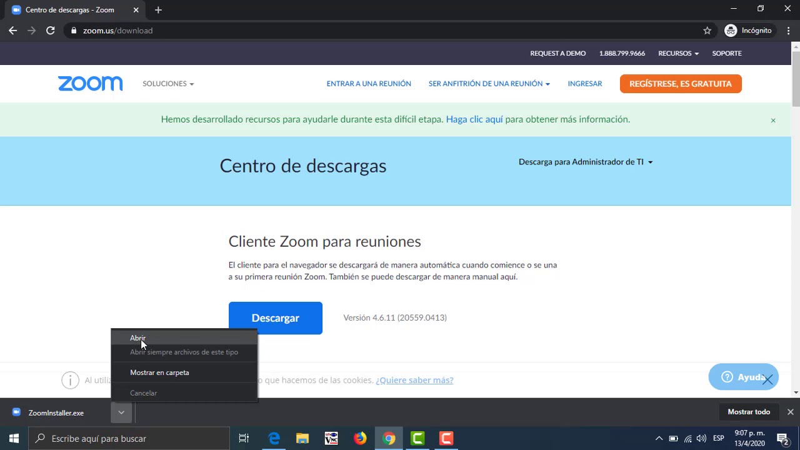Open Windows Start menu
The image size is (800, 450).
tap(14, 438)
